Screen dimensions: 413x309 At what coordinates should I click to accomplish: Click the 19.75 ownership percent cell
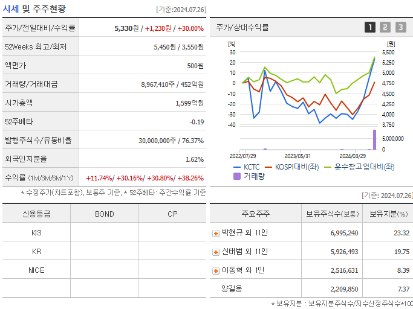pyautogui.click(x=402, y=252)
